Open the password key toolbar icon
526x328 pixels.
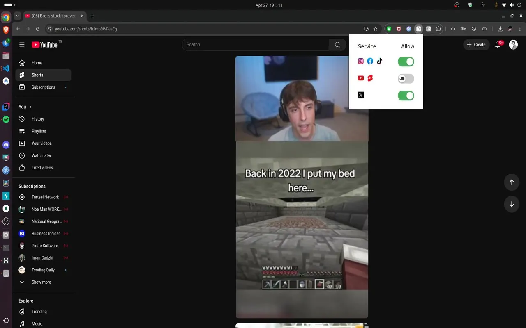point(464,29)
